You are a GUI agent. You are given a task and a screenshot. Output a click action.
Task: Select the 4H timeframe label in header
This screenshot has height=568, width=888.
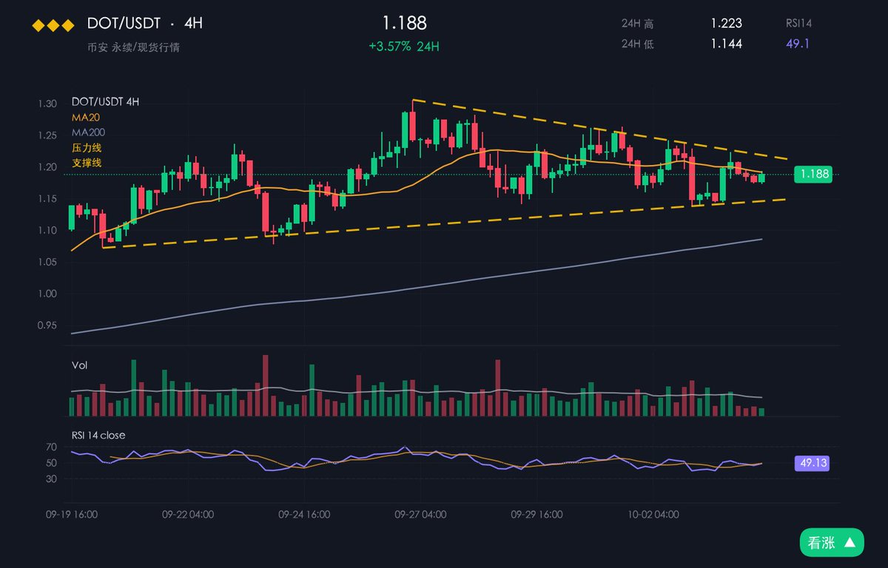193,23
